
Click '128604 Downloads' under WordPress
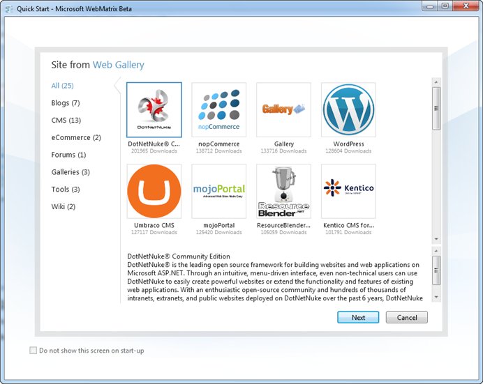(348, 151)
